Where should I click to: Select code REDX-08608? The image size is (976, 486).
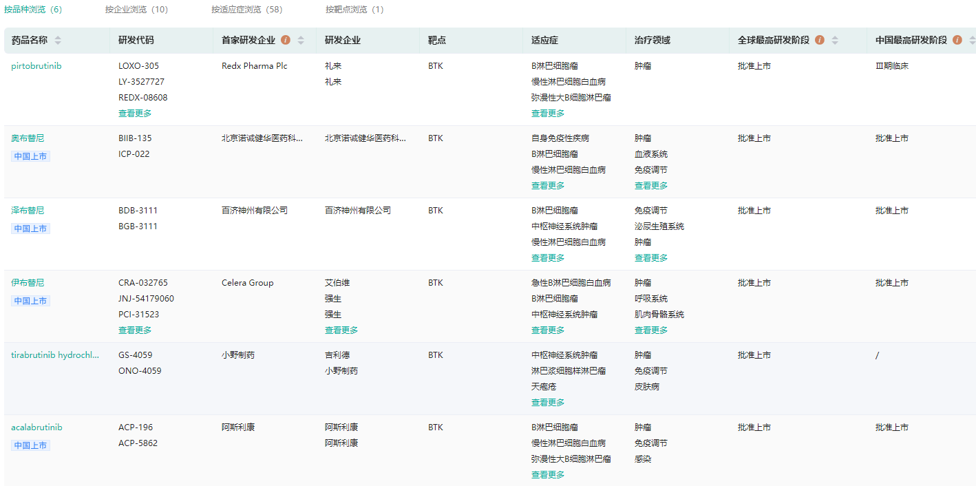[143, 98]
